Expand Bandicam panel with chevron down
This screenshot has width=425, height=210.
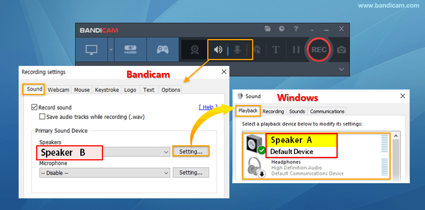pyautogui.click(x=341, y=69)
